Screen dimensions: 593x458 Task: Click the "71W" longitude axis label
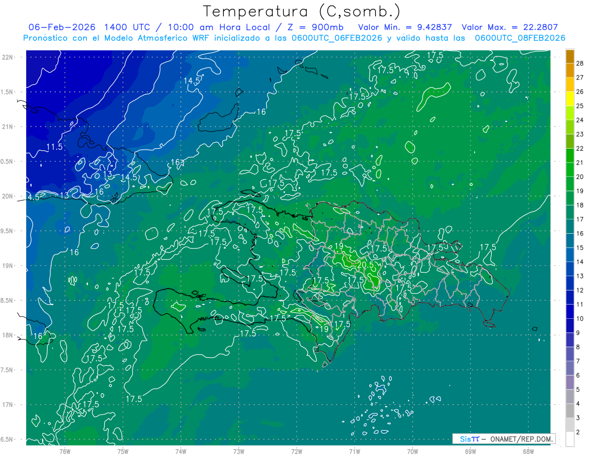(354, 451)
